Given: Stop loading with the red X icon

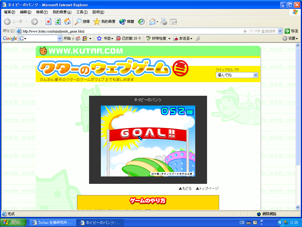Looking at the screenshot, I should (49, 21).
